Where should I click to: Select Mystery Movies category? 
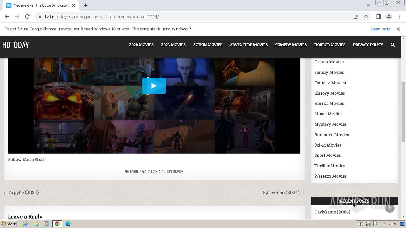pyautogui.click(x=331, y=124)
